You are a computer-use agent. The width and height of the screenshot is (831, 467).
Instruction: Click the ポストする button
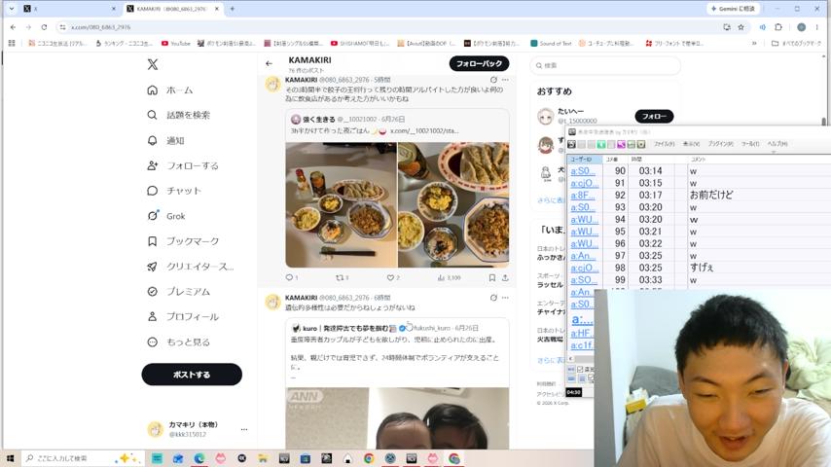point(192,375)
